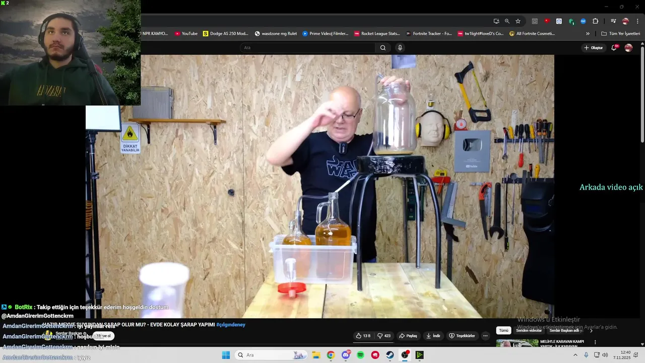Click the taskbar Ara search box
Viewport: 645px width, 363px height.
(x=272, y=355)
